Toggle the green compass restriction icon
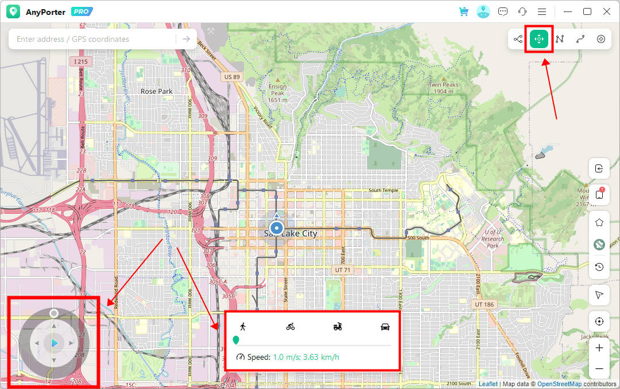620x389 pixels. click(x=599, y=245)
